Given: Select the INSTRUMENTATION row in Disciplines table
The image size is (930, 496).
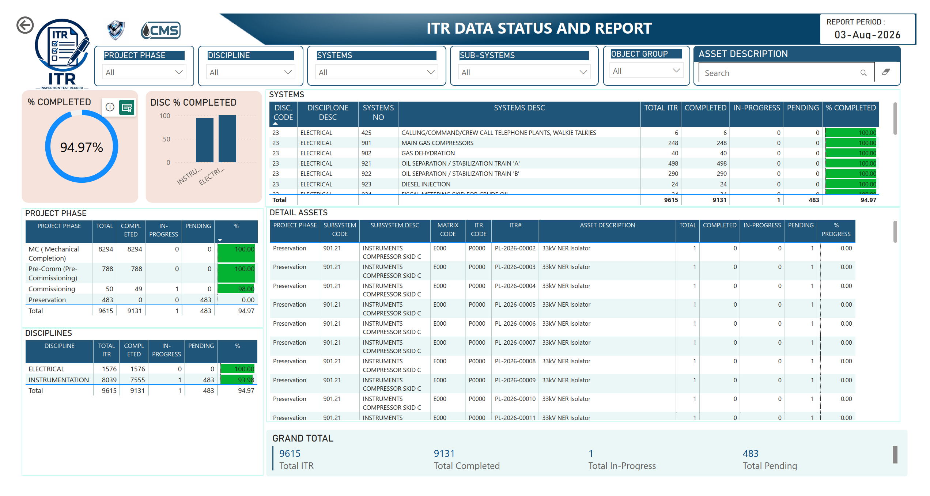Looking at the screenshot, I should [x=141, y=380].
